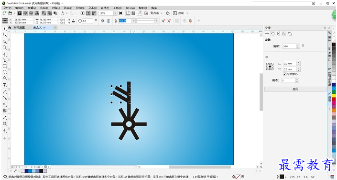Switch to Scale and Mirror transform icon
The height and width of the screenshot is (180, 337).
pyautogui.click(x=279, y=34)
